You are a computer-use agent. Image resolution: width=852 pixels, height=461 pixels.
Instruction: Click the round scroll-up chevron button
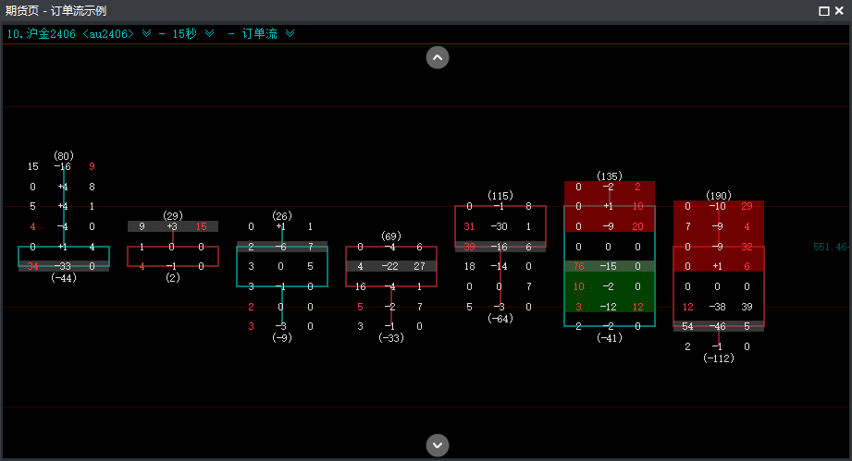438,57
